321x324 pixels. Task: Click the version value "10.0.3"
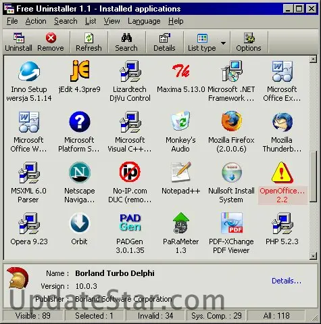point(86,286)
